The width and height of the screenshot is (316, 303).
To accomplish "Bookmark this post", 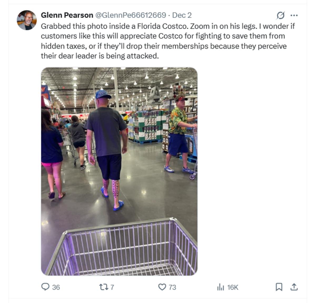I will tap(279, 287).
